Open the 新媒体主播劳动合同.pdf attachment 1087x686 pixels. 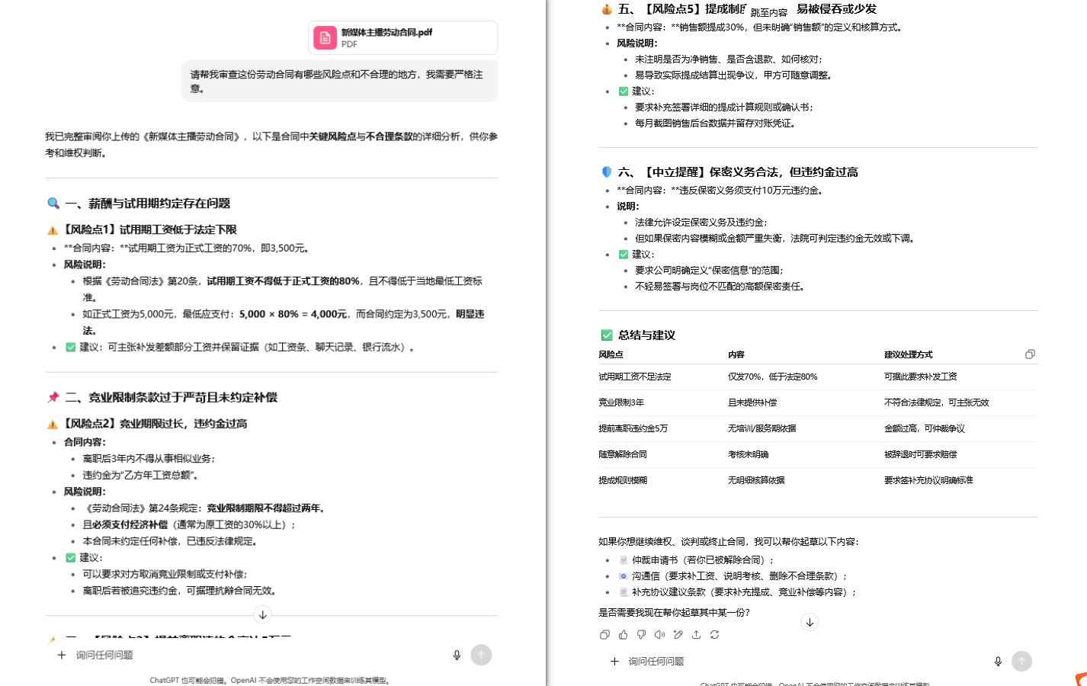402,37
